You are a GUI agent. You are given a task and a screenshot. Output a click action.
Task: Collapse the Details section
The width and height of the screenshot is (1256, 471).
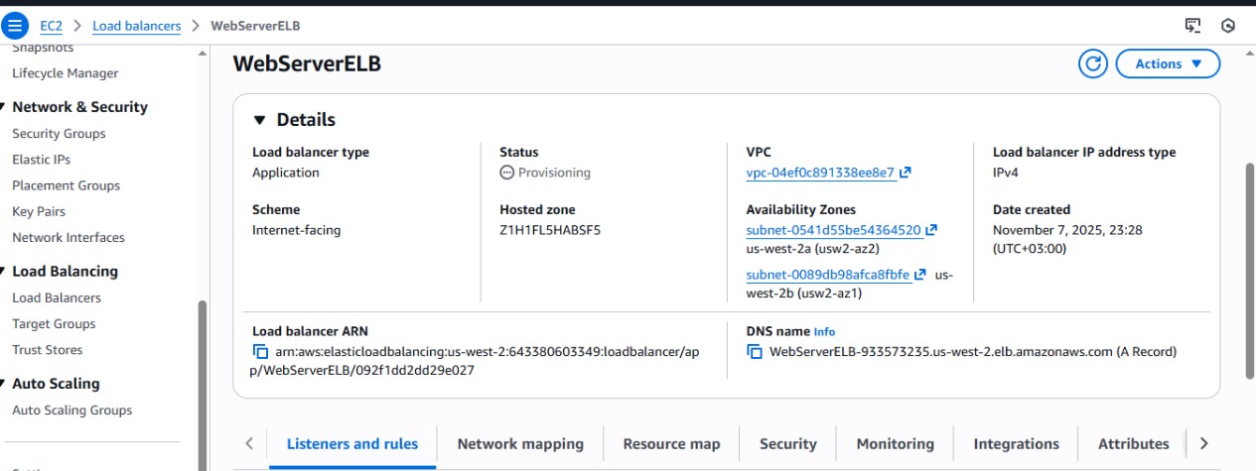(260, 120)
